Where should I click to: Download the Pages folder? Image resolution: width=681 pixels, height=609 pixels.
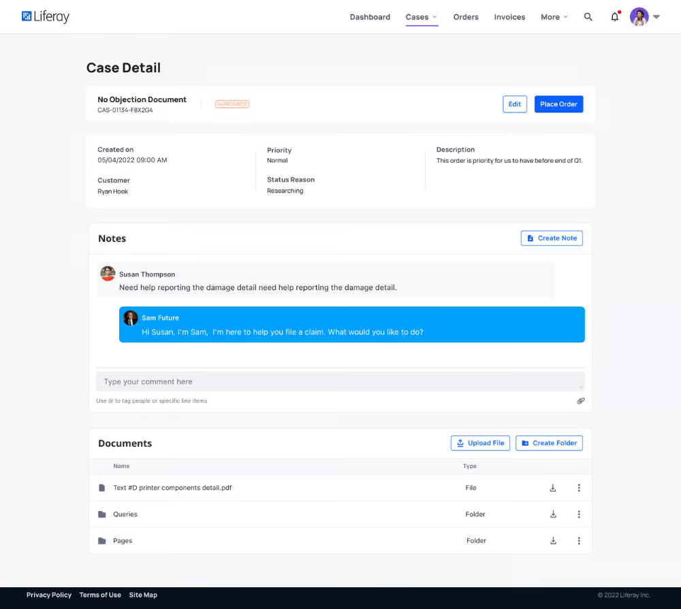(x=553, y=541)
